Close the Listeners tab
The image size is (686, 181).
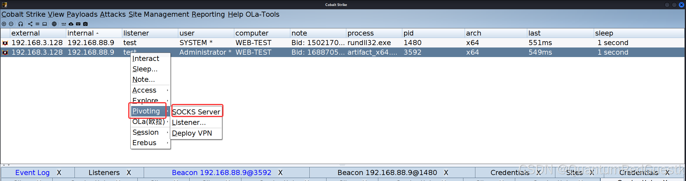pyautogui.click(x=129, y=173)
